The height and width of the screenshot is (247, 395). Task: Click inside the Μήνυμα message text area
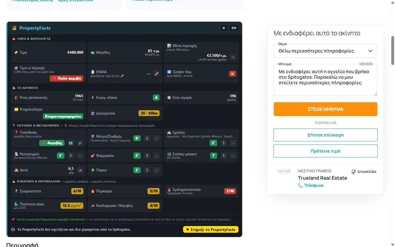(326, 80)
